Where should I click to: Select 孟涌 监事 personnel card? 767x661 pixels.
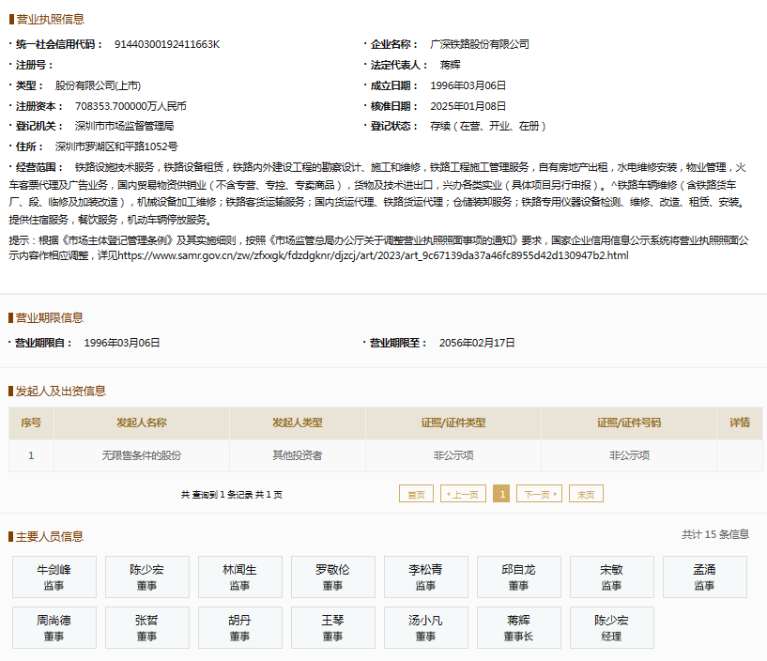point(705,576)
